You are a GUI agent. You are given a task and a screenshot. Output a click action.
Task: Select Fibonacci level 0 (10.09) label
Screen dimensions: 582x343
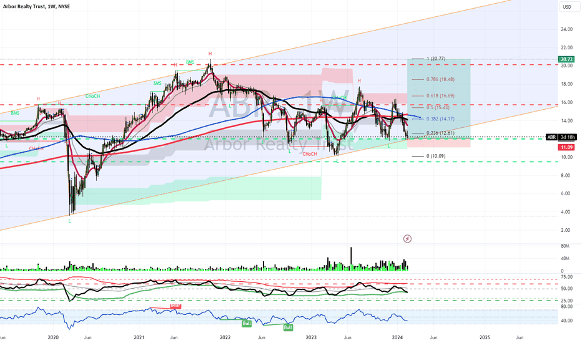(x=436, y=156)
